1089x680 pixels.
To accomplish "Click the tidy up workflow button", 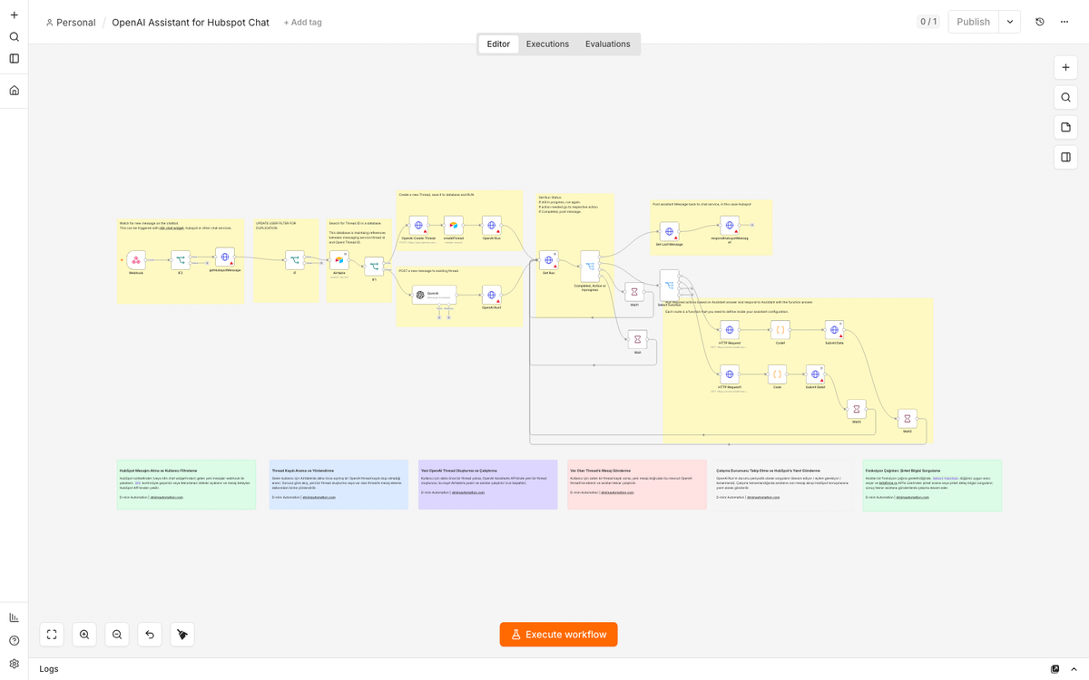I will pyautogui.click(x=182, y=635).
